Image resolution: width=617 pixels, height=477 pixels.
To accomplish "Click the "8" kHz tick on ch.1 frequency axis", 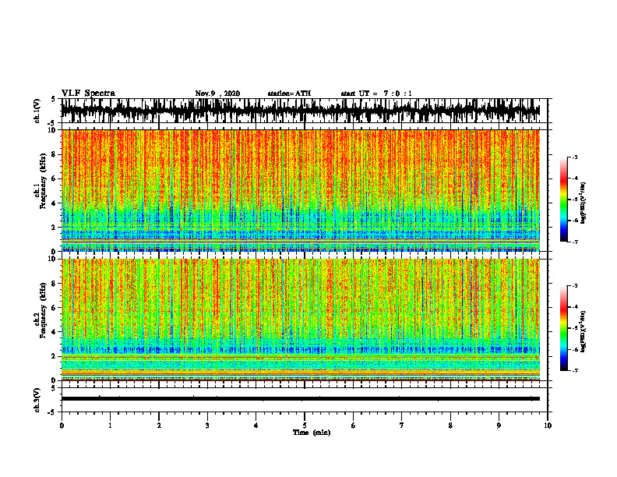I will point(55,154).
